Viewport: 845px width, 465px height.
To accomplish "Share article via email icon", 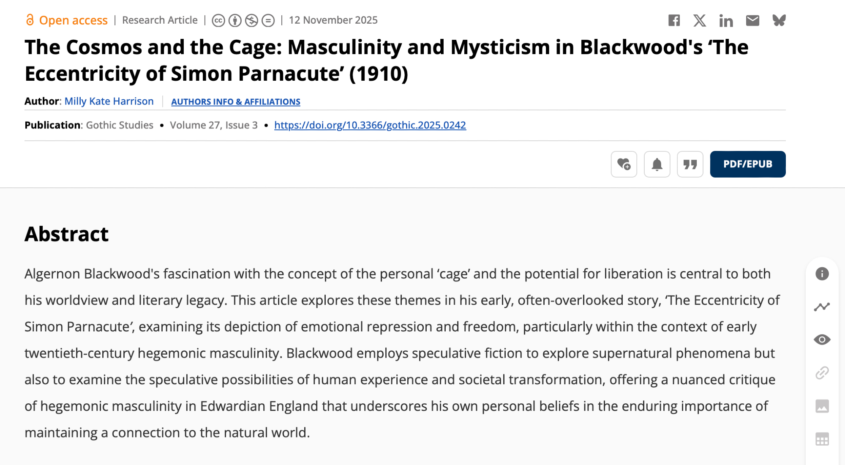I will [x=752, y=20].
